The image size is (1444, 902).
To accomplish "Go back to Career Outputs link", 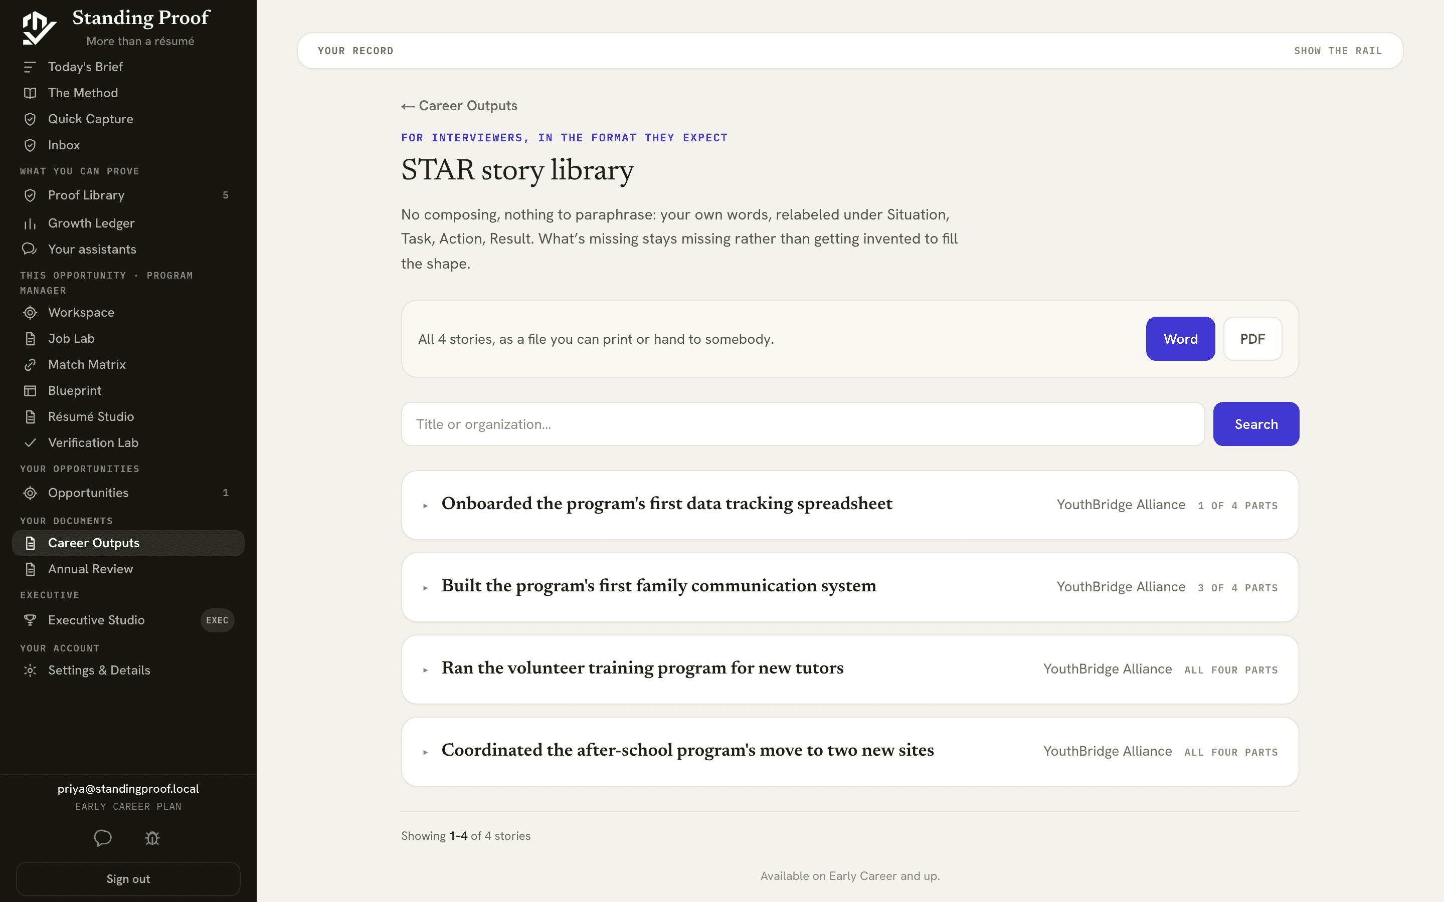I will 459,106.
